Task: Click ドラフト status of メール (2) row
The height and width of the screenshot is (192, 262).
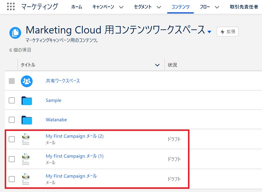Action: [174, 139]
